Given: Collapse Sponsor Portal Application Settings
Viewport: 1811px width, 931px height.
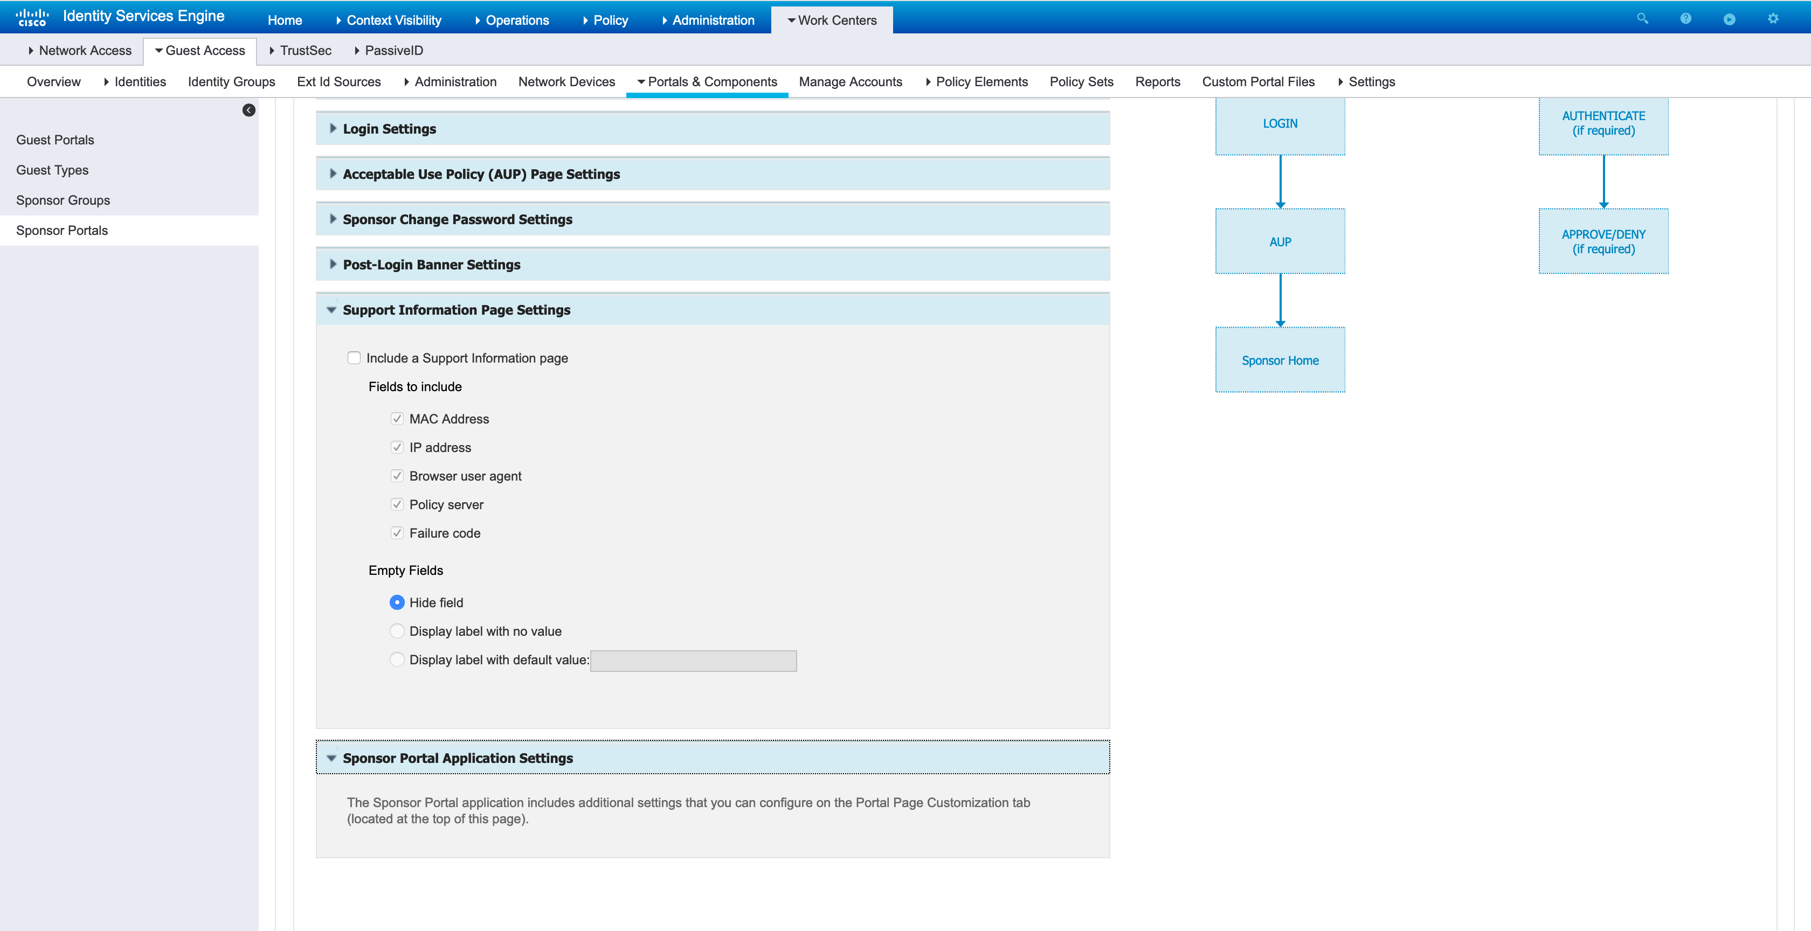Looking at the screenshot, I should point(713,758).
